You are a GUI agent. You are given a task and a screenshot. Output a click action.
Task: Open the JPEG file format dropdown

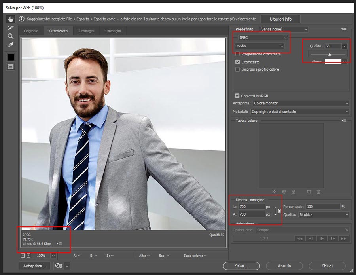(x=263, y=38)
